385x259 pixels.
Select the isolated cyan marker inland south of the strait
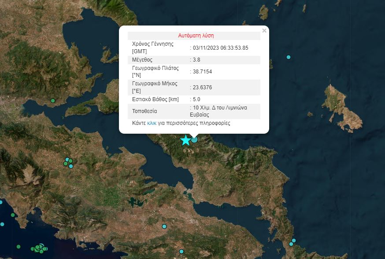[164, 226]
